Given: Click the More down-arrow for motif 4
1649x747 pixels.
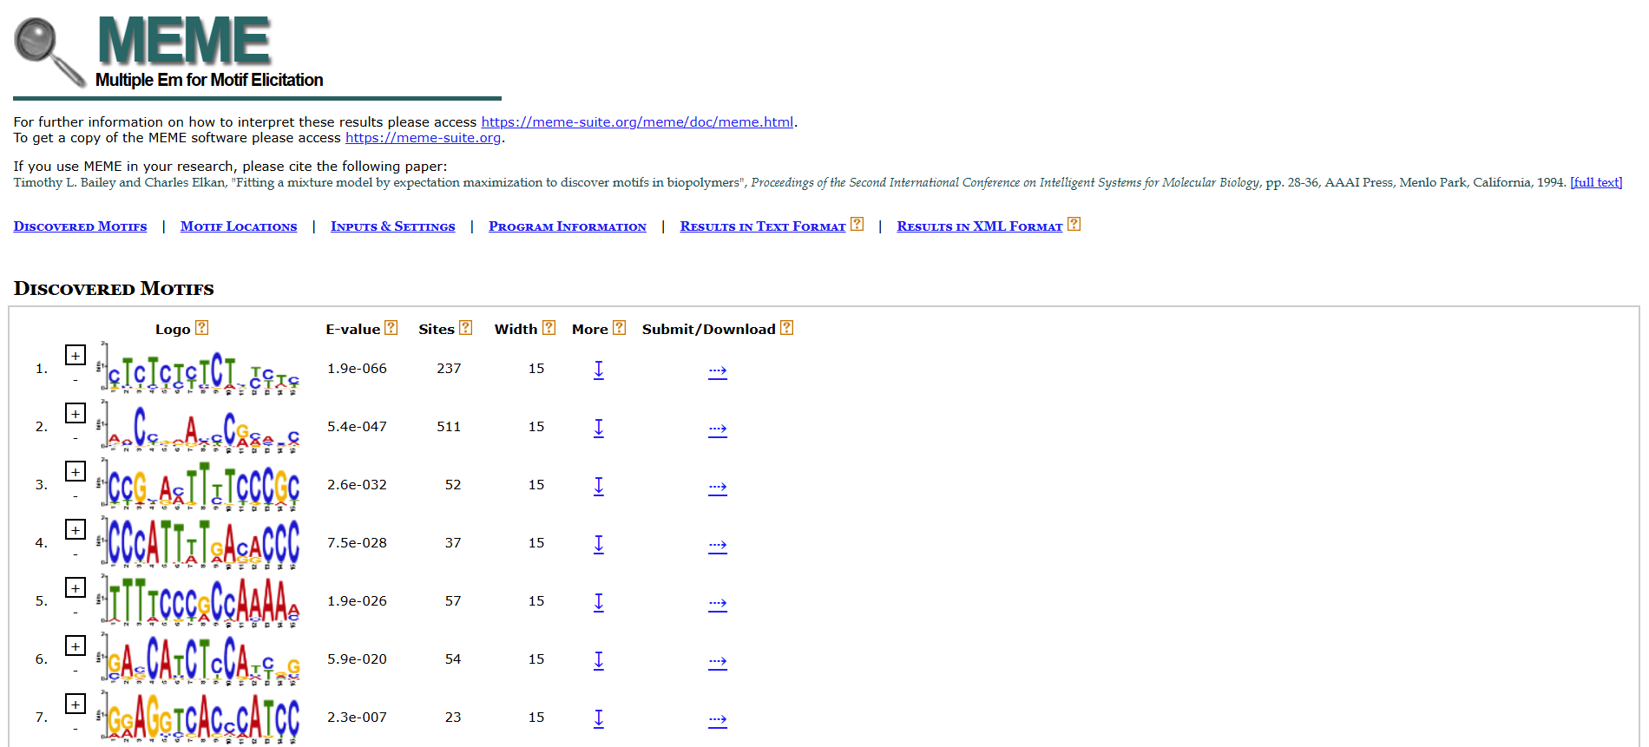Looking at the screenshot, I should 599,544.
